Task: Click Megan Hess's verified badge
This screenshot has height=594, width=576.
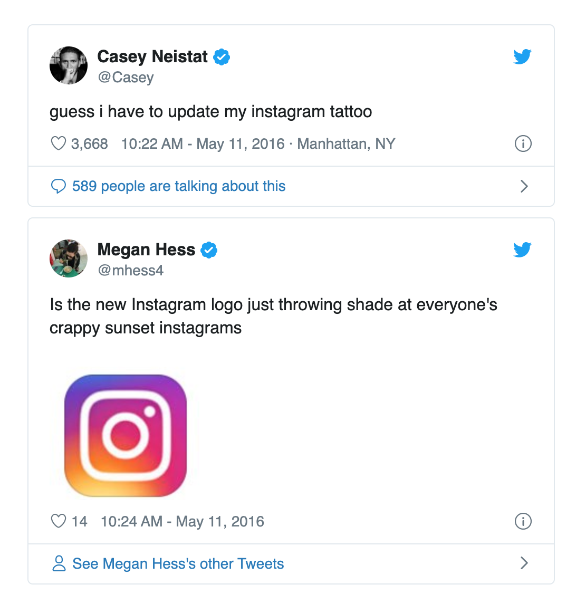Action: [209, 250]
